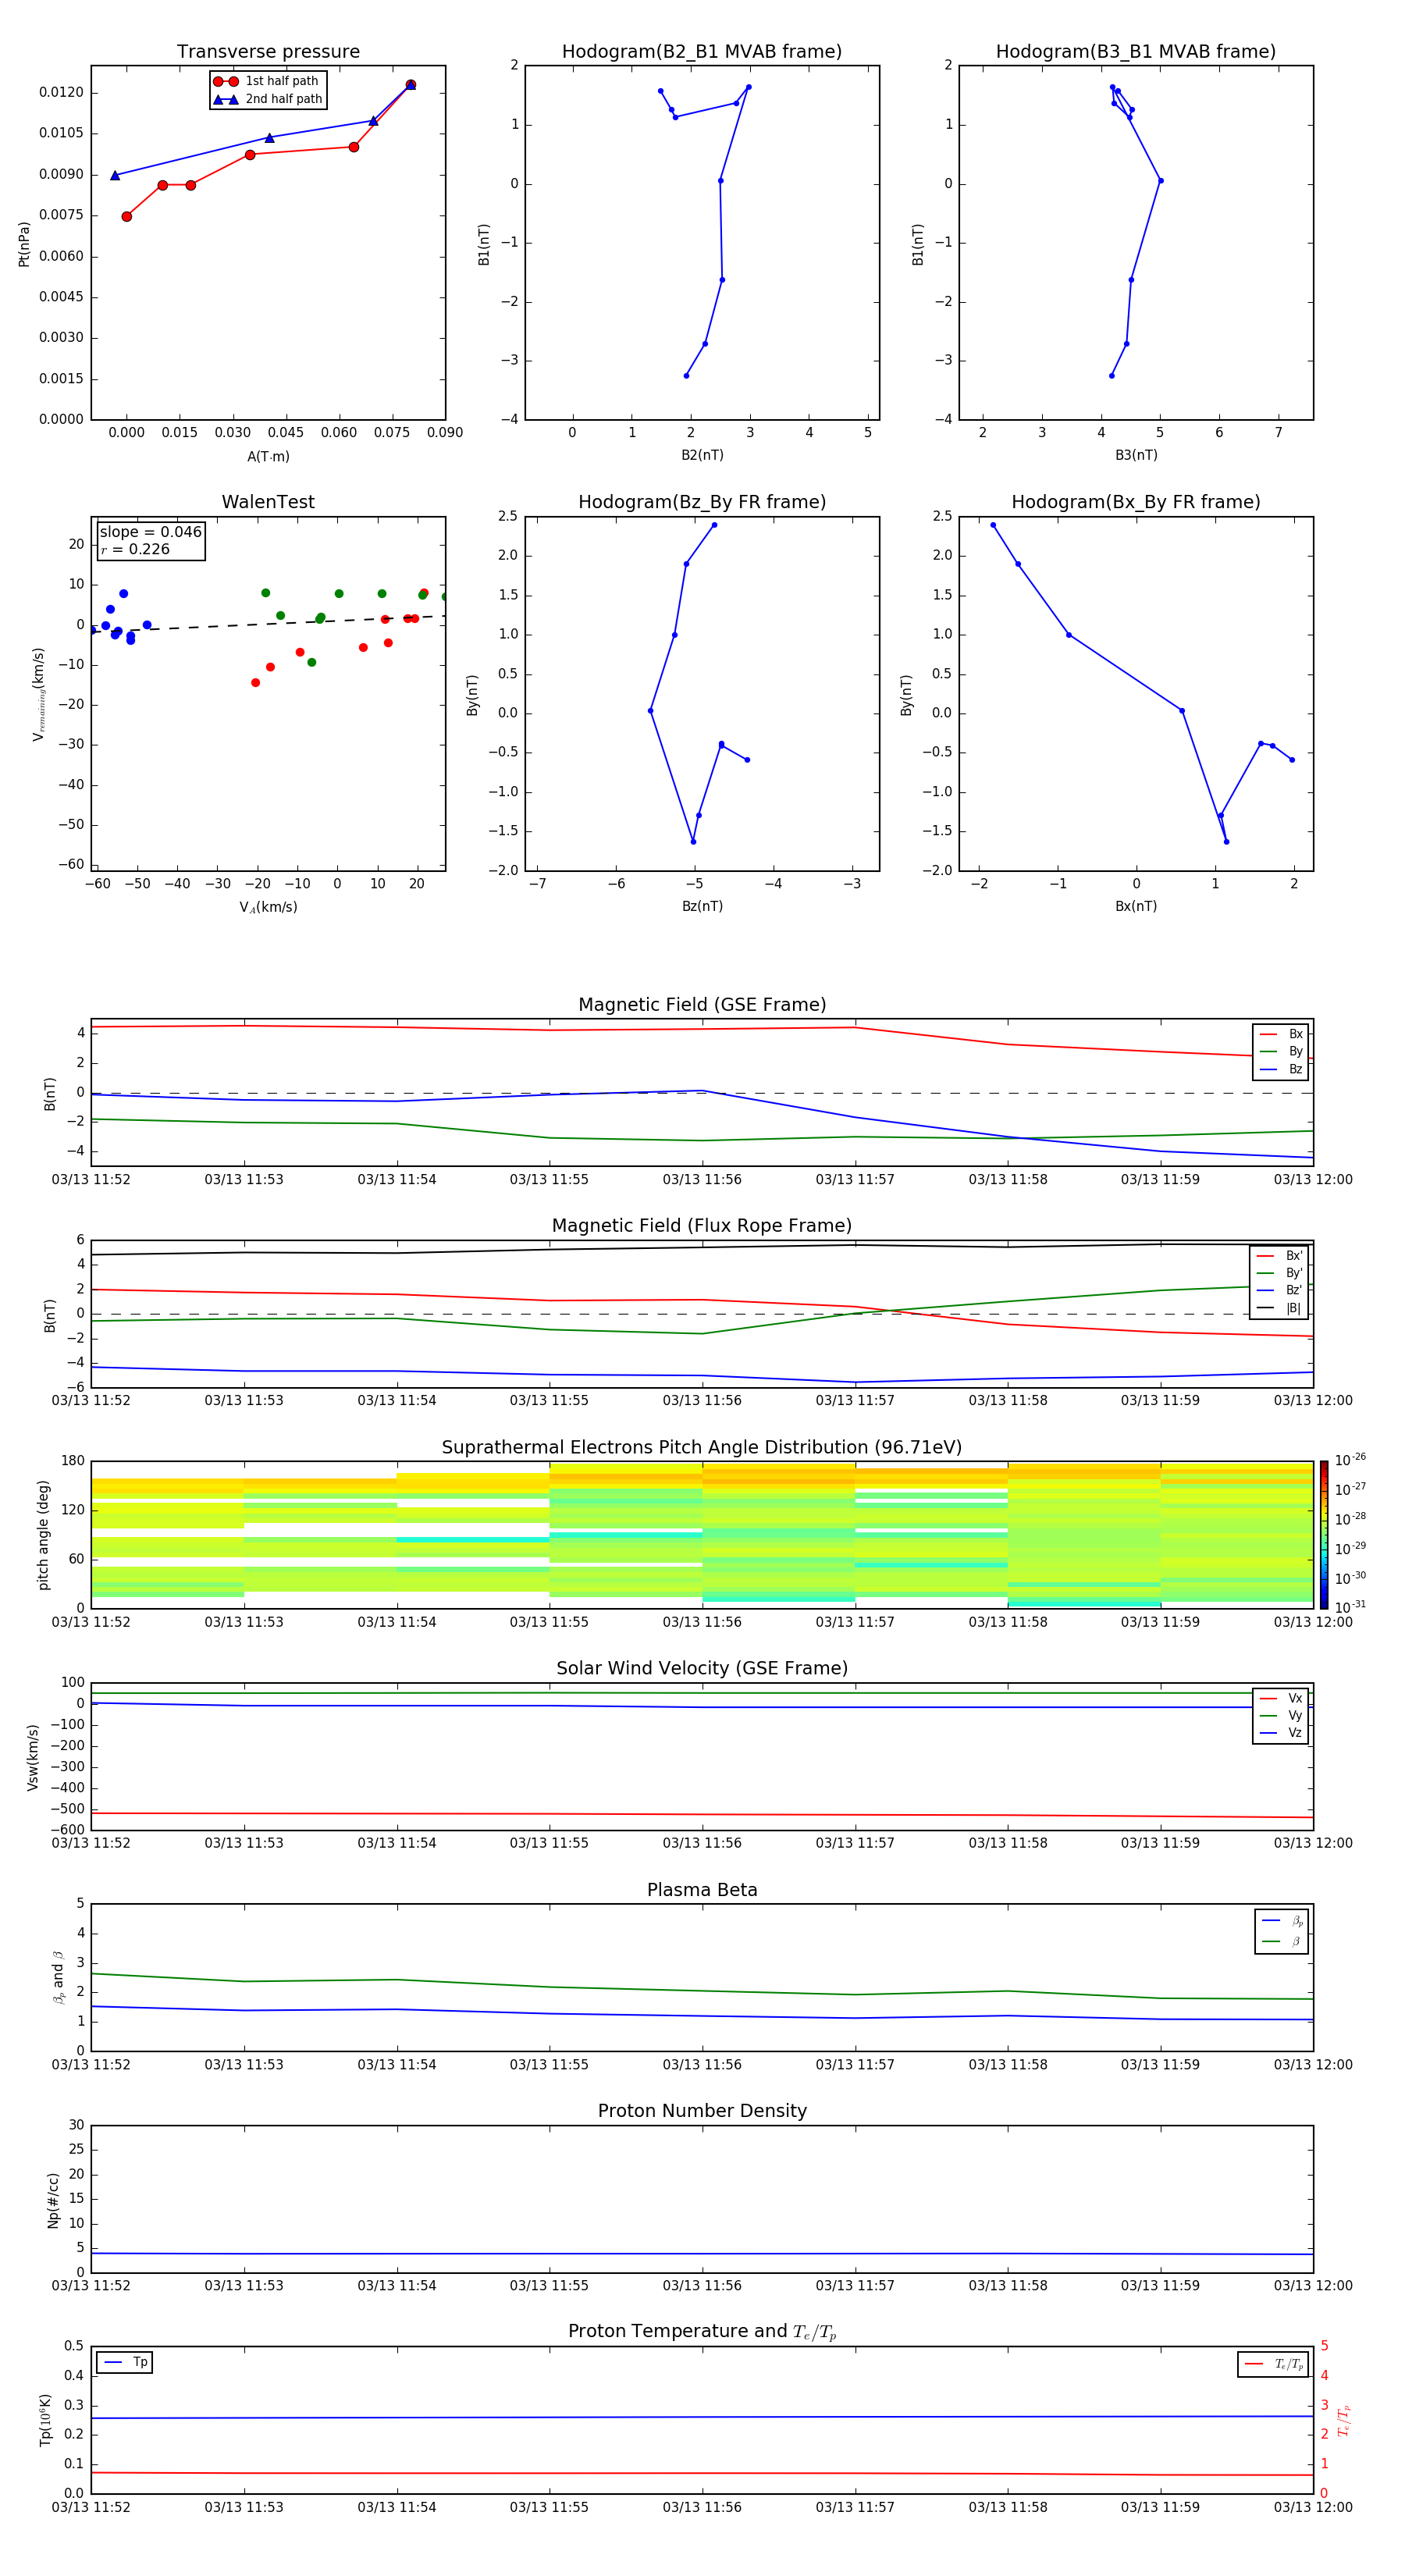
Task: Click the 'slope = 0.046' annotation
Action: 151,532
